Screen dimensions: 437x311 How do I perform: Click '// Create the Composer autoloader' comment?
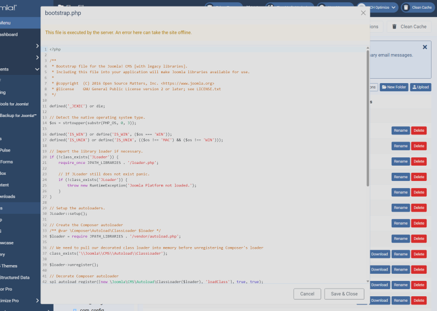tap(86, 225)
